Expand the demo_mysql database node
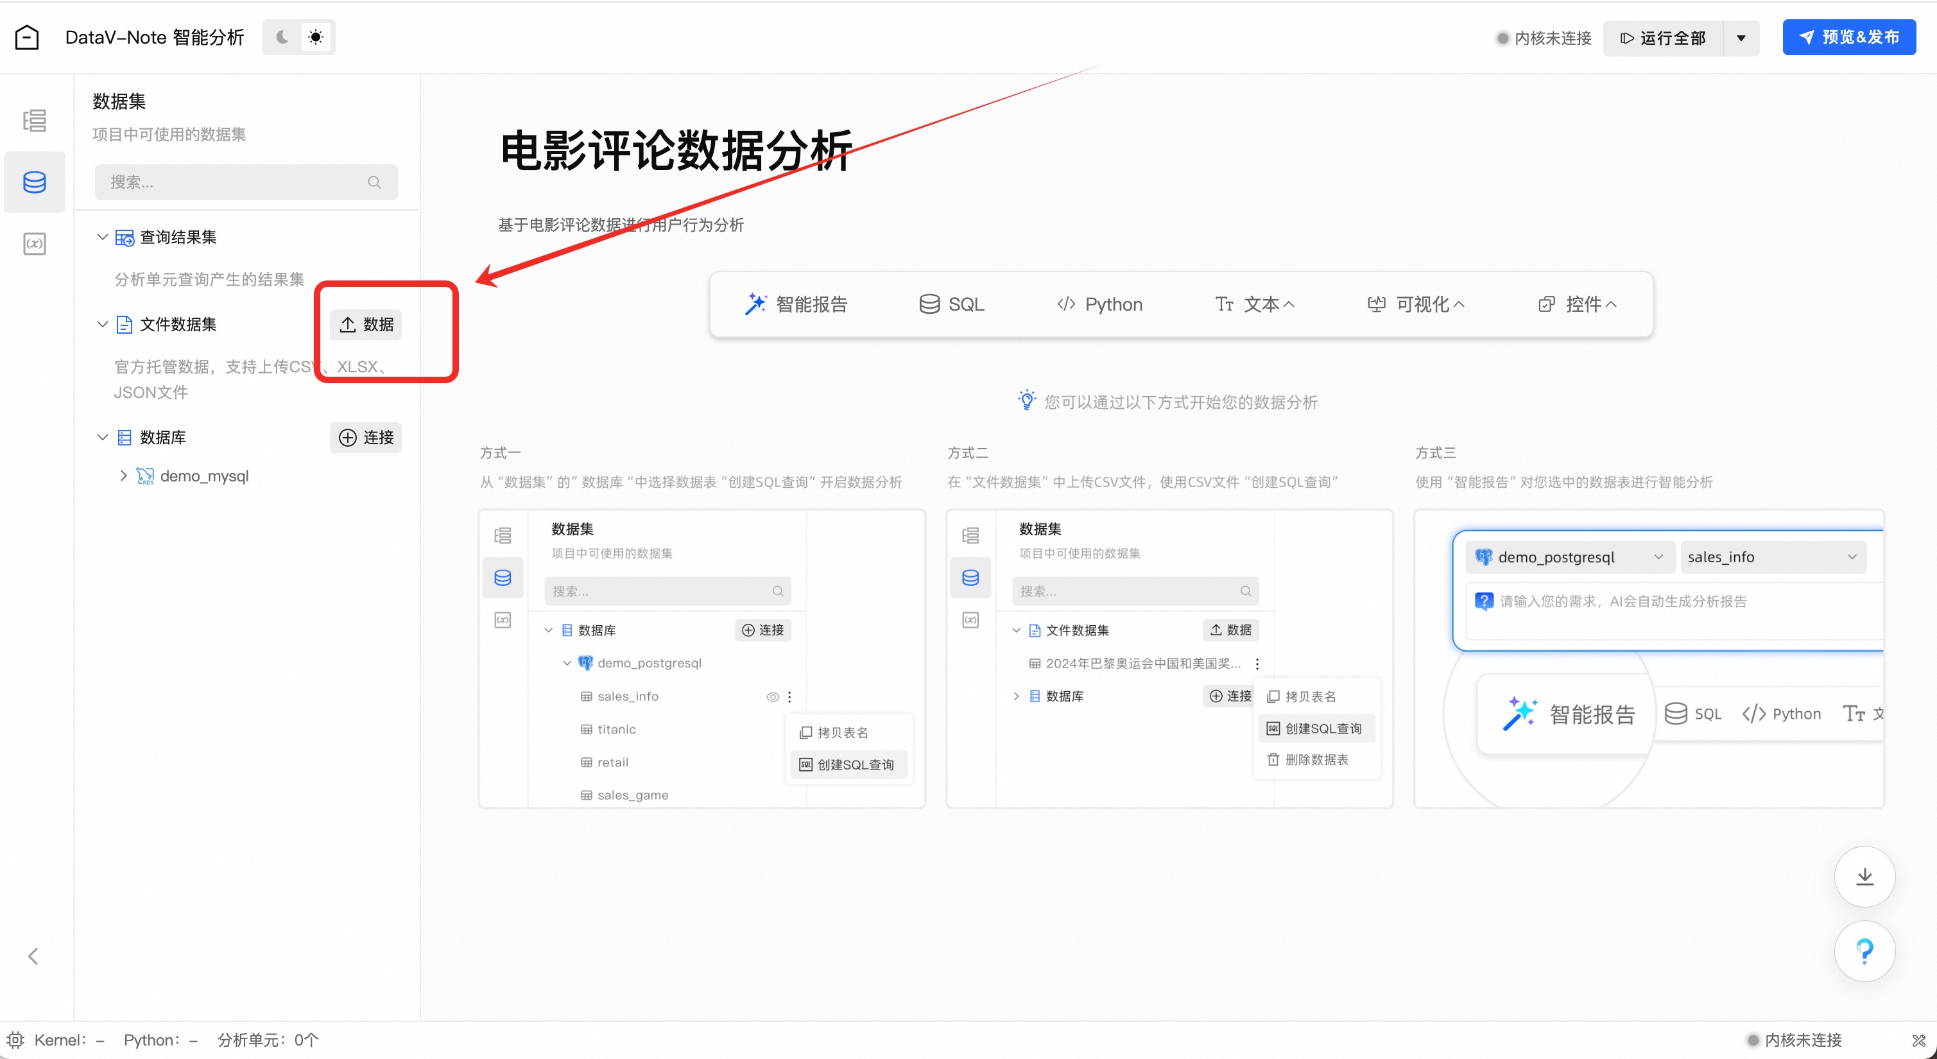The width and height of the screenshot is (1937, 1059). (123, 476)
